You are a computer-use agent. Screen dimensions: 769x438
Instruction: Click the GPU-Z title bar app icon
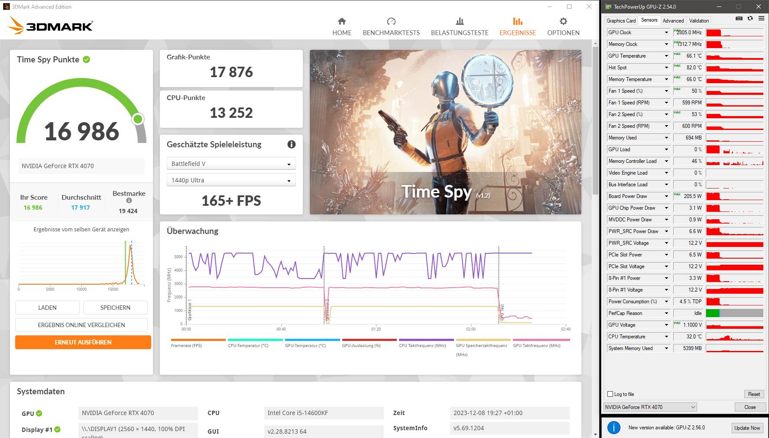(x=608, y=6)
